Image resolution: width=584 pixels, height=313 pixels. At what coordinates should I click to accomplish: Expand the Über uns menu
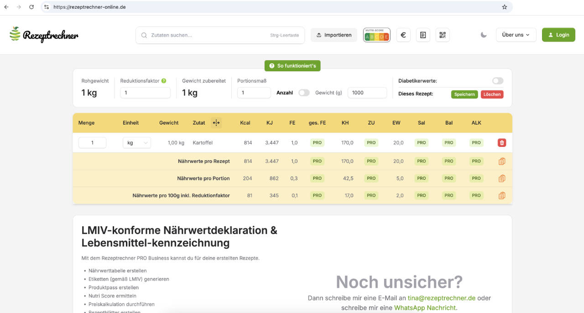point(516,35)
